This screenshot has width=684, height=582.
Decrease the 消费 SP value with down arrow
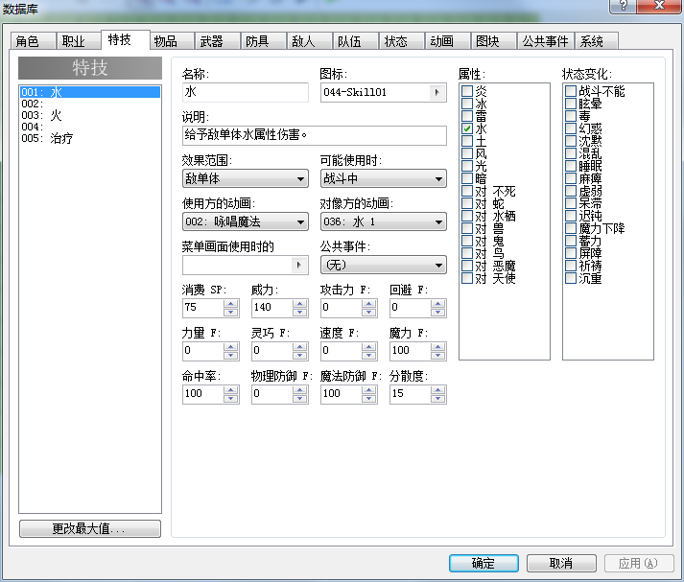coord(231,313)
